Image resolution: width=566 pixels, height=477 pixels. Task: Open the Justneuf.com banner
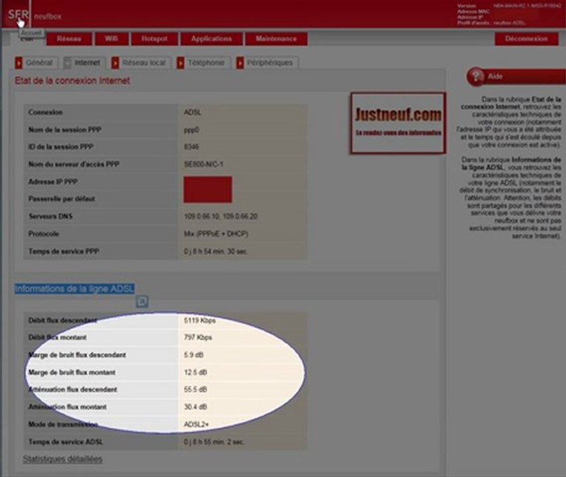[x=398, y=123]
